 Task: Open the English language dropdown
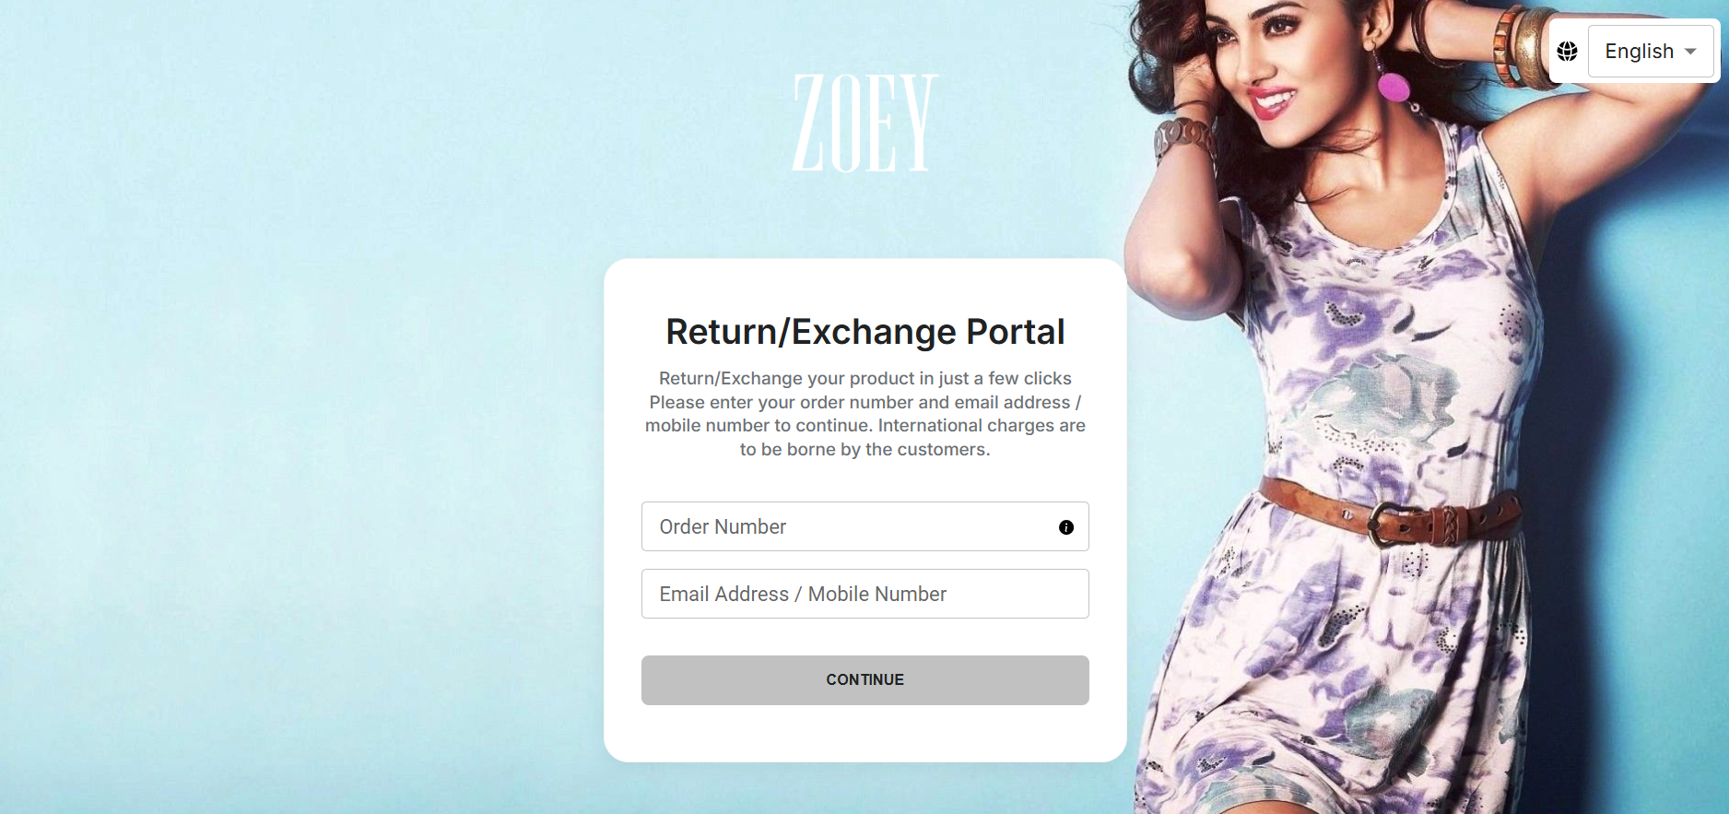pyautogui.click(x=1650, y=52)
